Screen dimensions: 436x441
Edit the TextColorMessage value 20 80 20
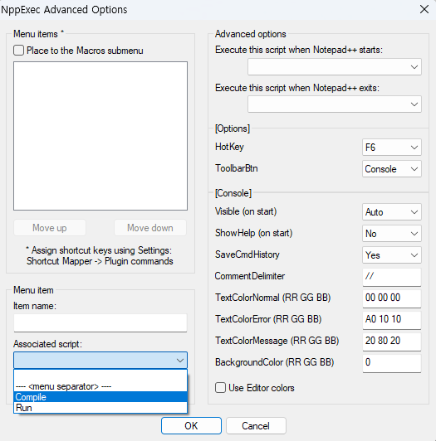coord(392,342)
